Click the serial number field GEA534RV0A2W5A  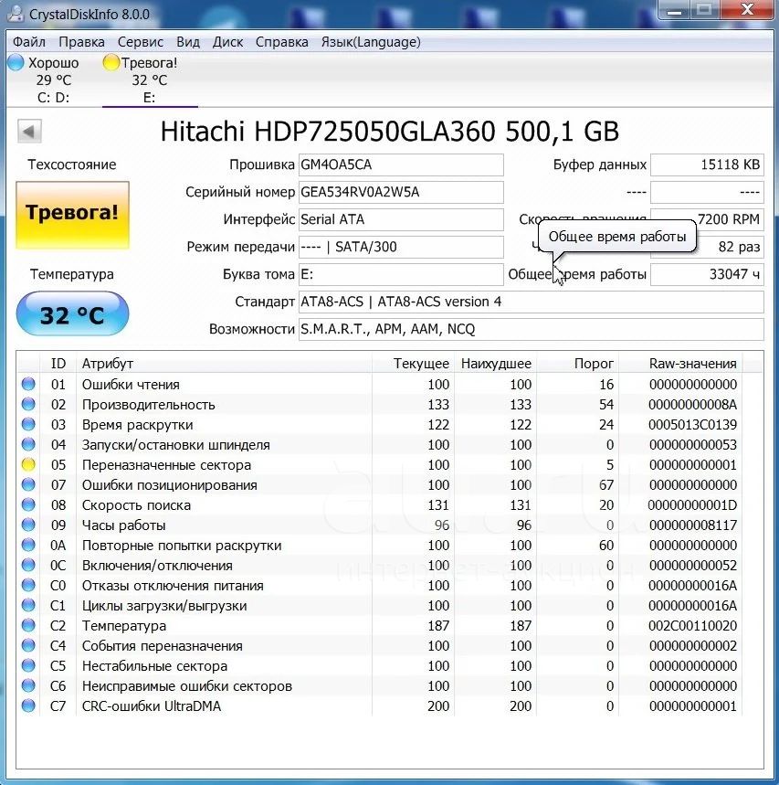pyautogui.click(x=401, y=192)
